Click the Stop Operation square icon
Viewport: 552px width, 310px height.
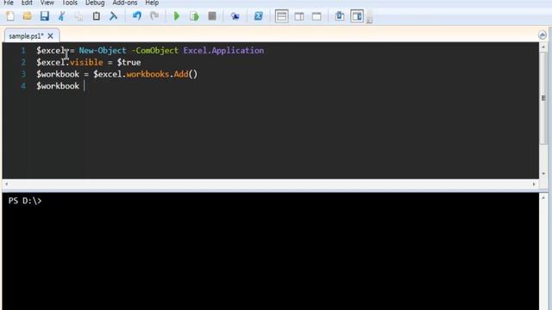[x=212, y=15]
